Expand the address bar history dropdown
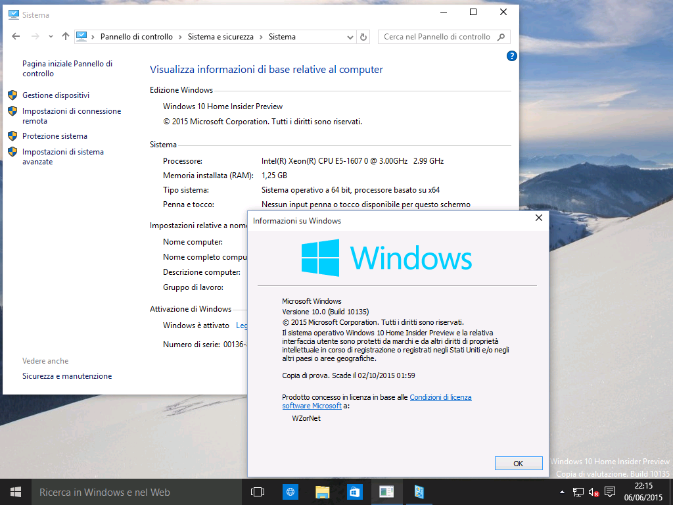 350,37
